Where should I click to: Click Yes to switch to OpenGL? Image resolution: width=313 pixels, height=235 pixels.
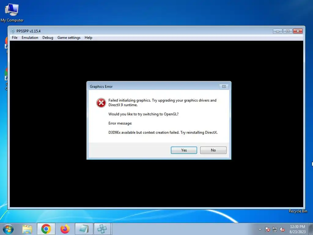[x=184, y=150]
